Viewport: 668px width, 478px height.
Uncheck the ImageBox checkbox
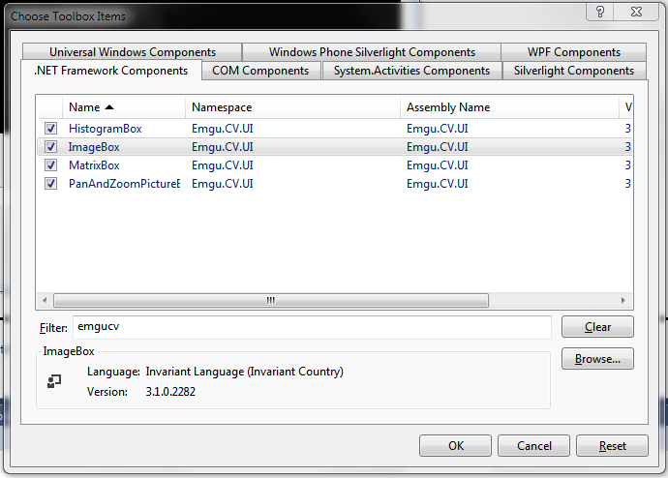point(50,146)
